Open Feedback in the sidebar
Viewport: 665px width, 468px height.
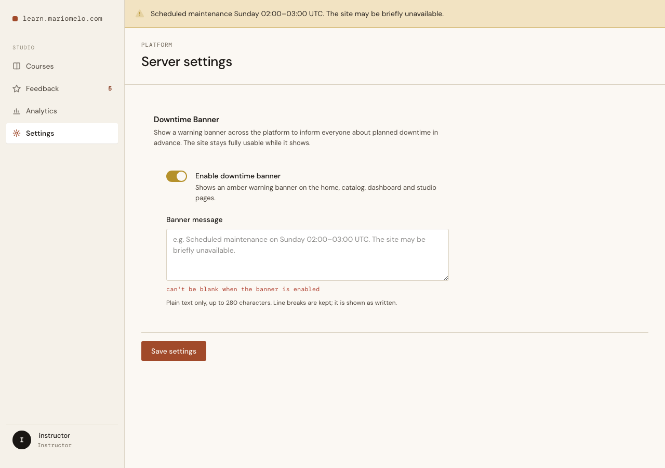62,88
